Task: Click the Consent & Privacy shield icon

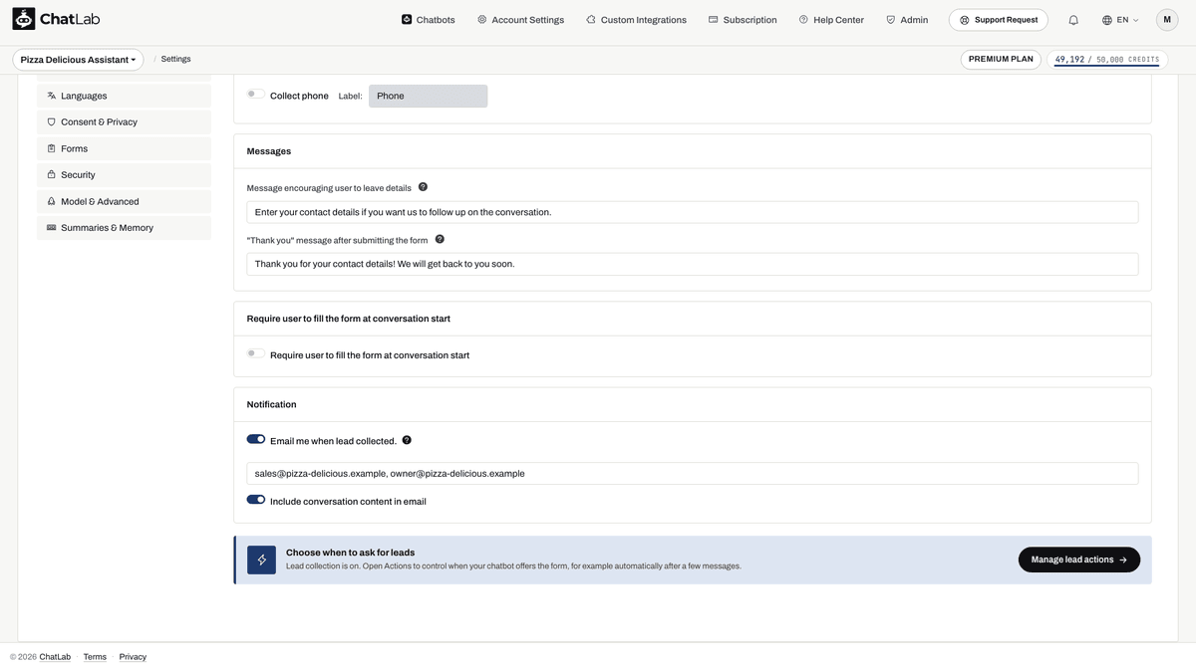Action: pos(52,121)
